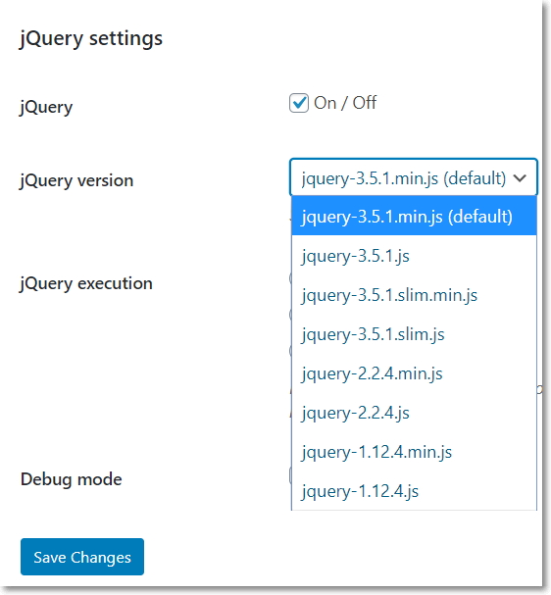Click the jQuery version select box
The width and height of the screenshot is (551, 595).
pyautogui.click(x=414, y=177)
